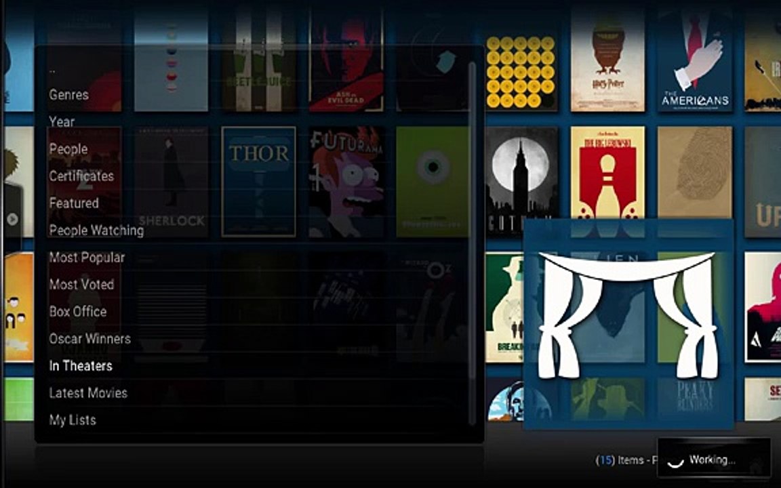
Task: Select Most Voted entry
Action: 81,285
